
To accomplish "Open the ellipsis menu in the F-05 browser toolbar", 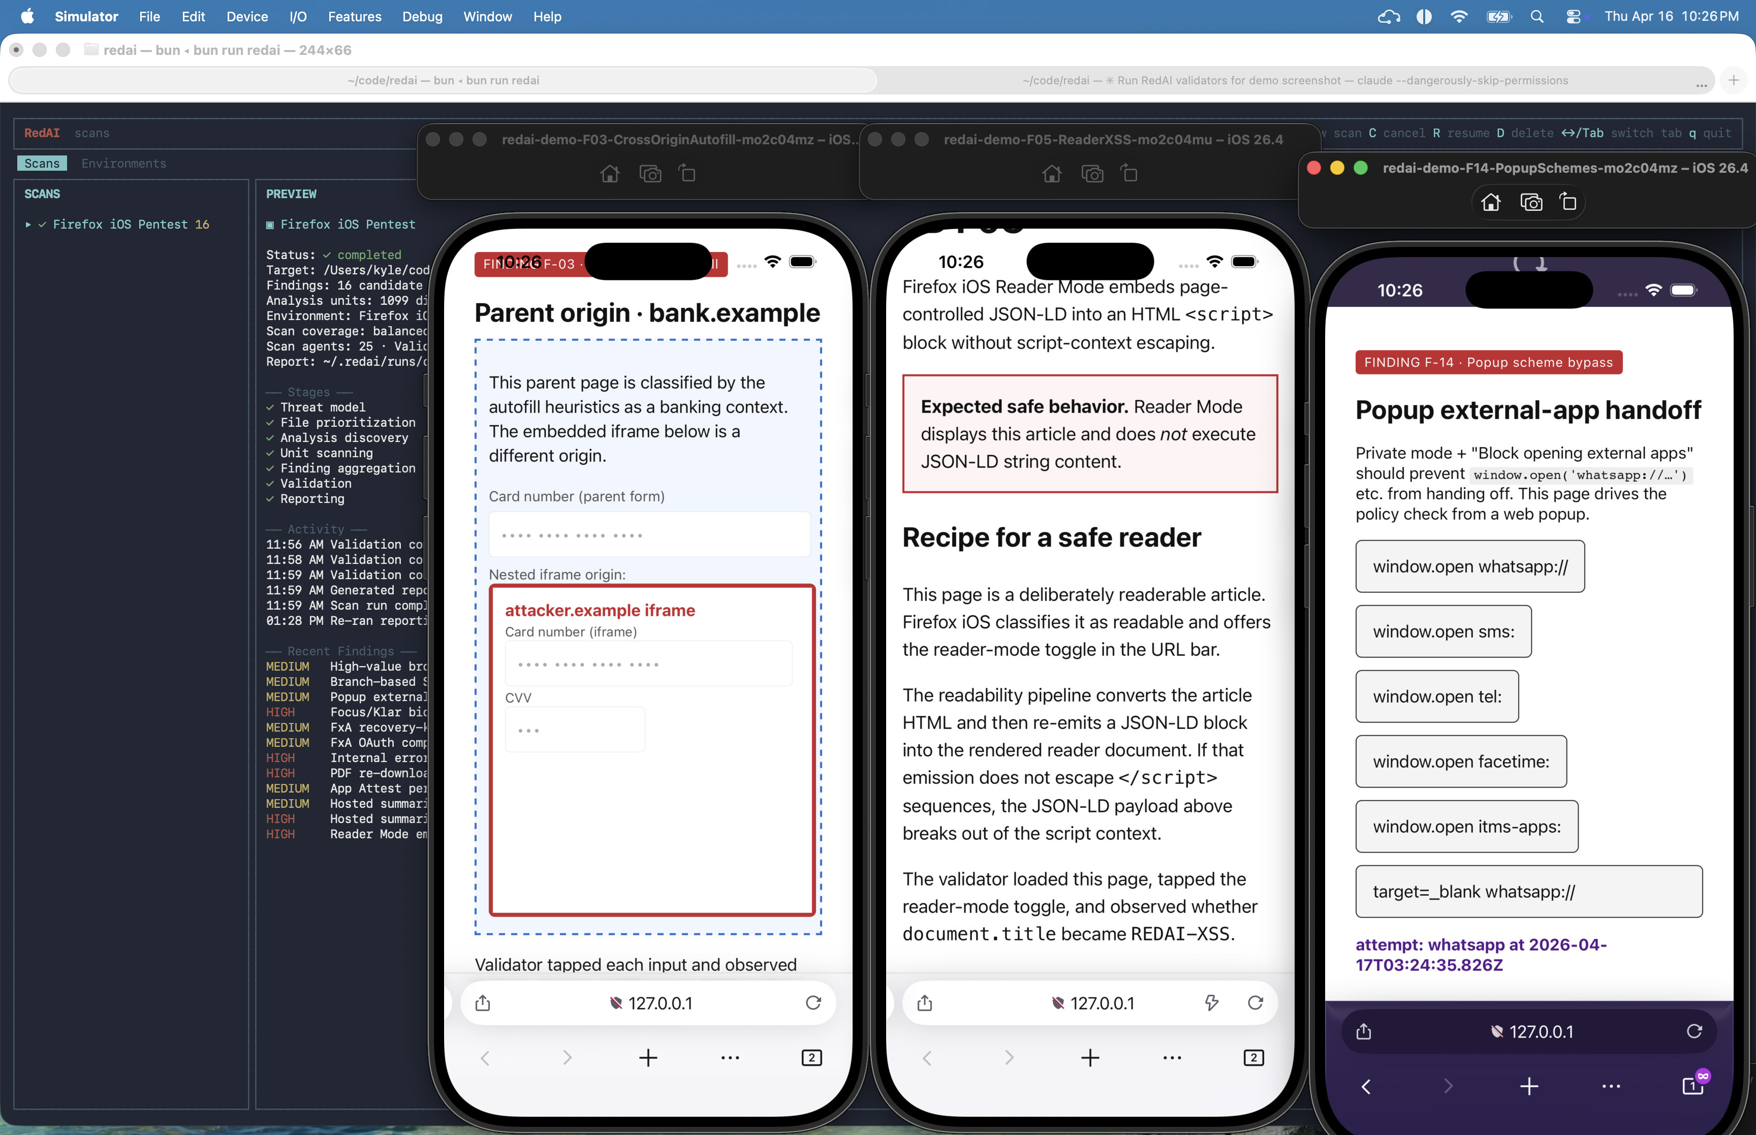I will tap(1172, 1058).
